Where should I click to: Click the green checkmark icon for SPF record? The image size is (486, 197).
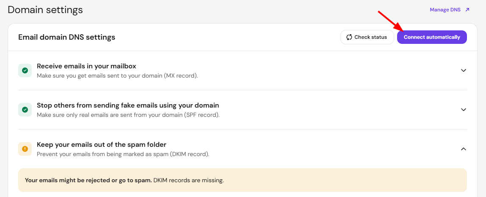click(25, 110)
